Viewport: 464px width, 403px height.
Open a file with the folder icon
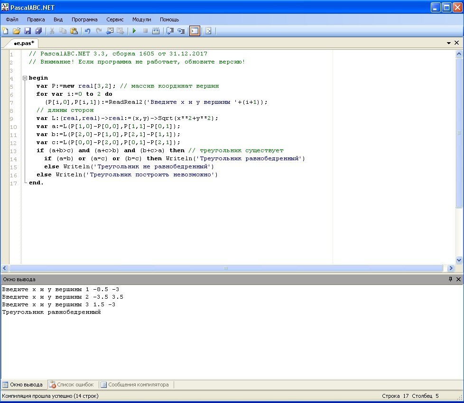click(16, 31)
